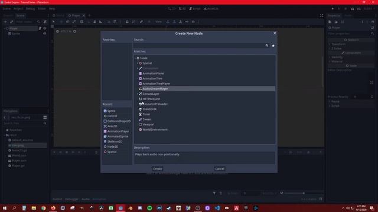
Task: Choose Node2D from Recent list
Action: [113, 147]
